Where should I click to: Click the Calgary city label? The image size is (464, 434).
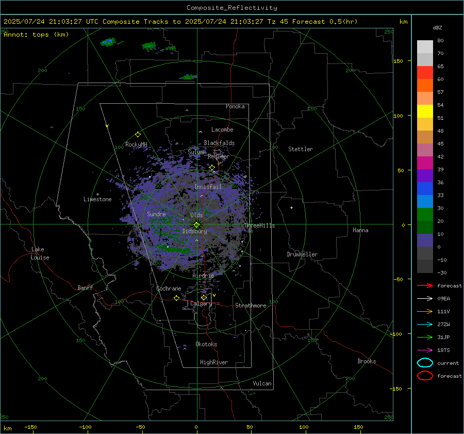201,303
